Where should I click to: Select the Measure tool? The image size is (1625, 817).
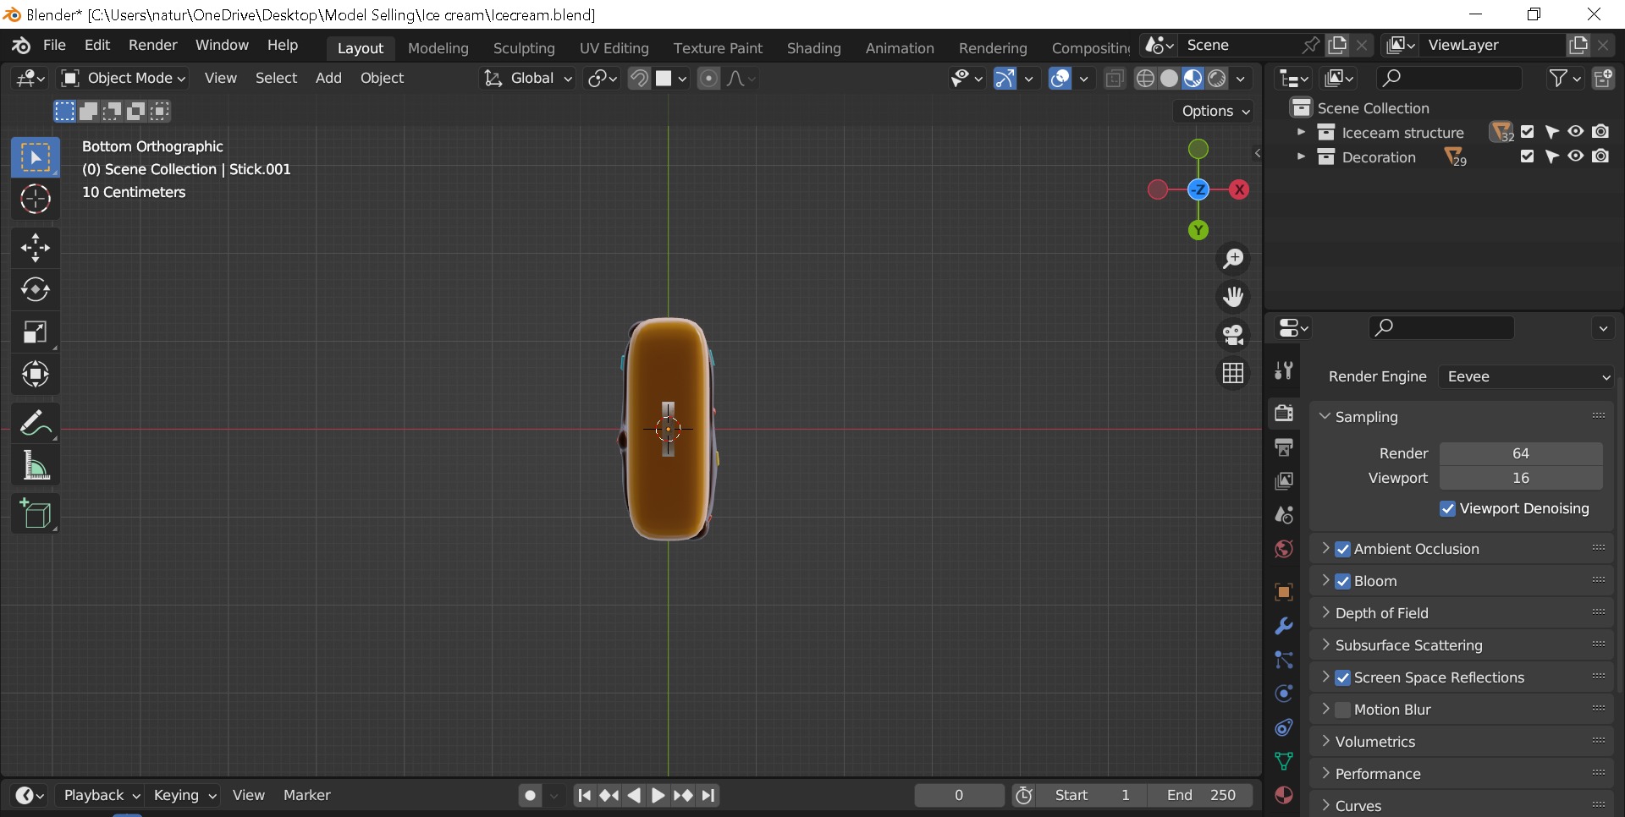[x=36, y=465]
